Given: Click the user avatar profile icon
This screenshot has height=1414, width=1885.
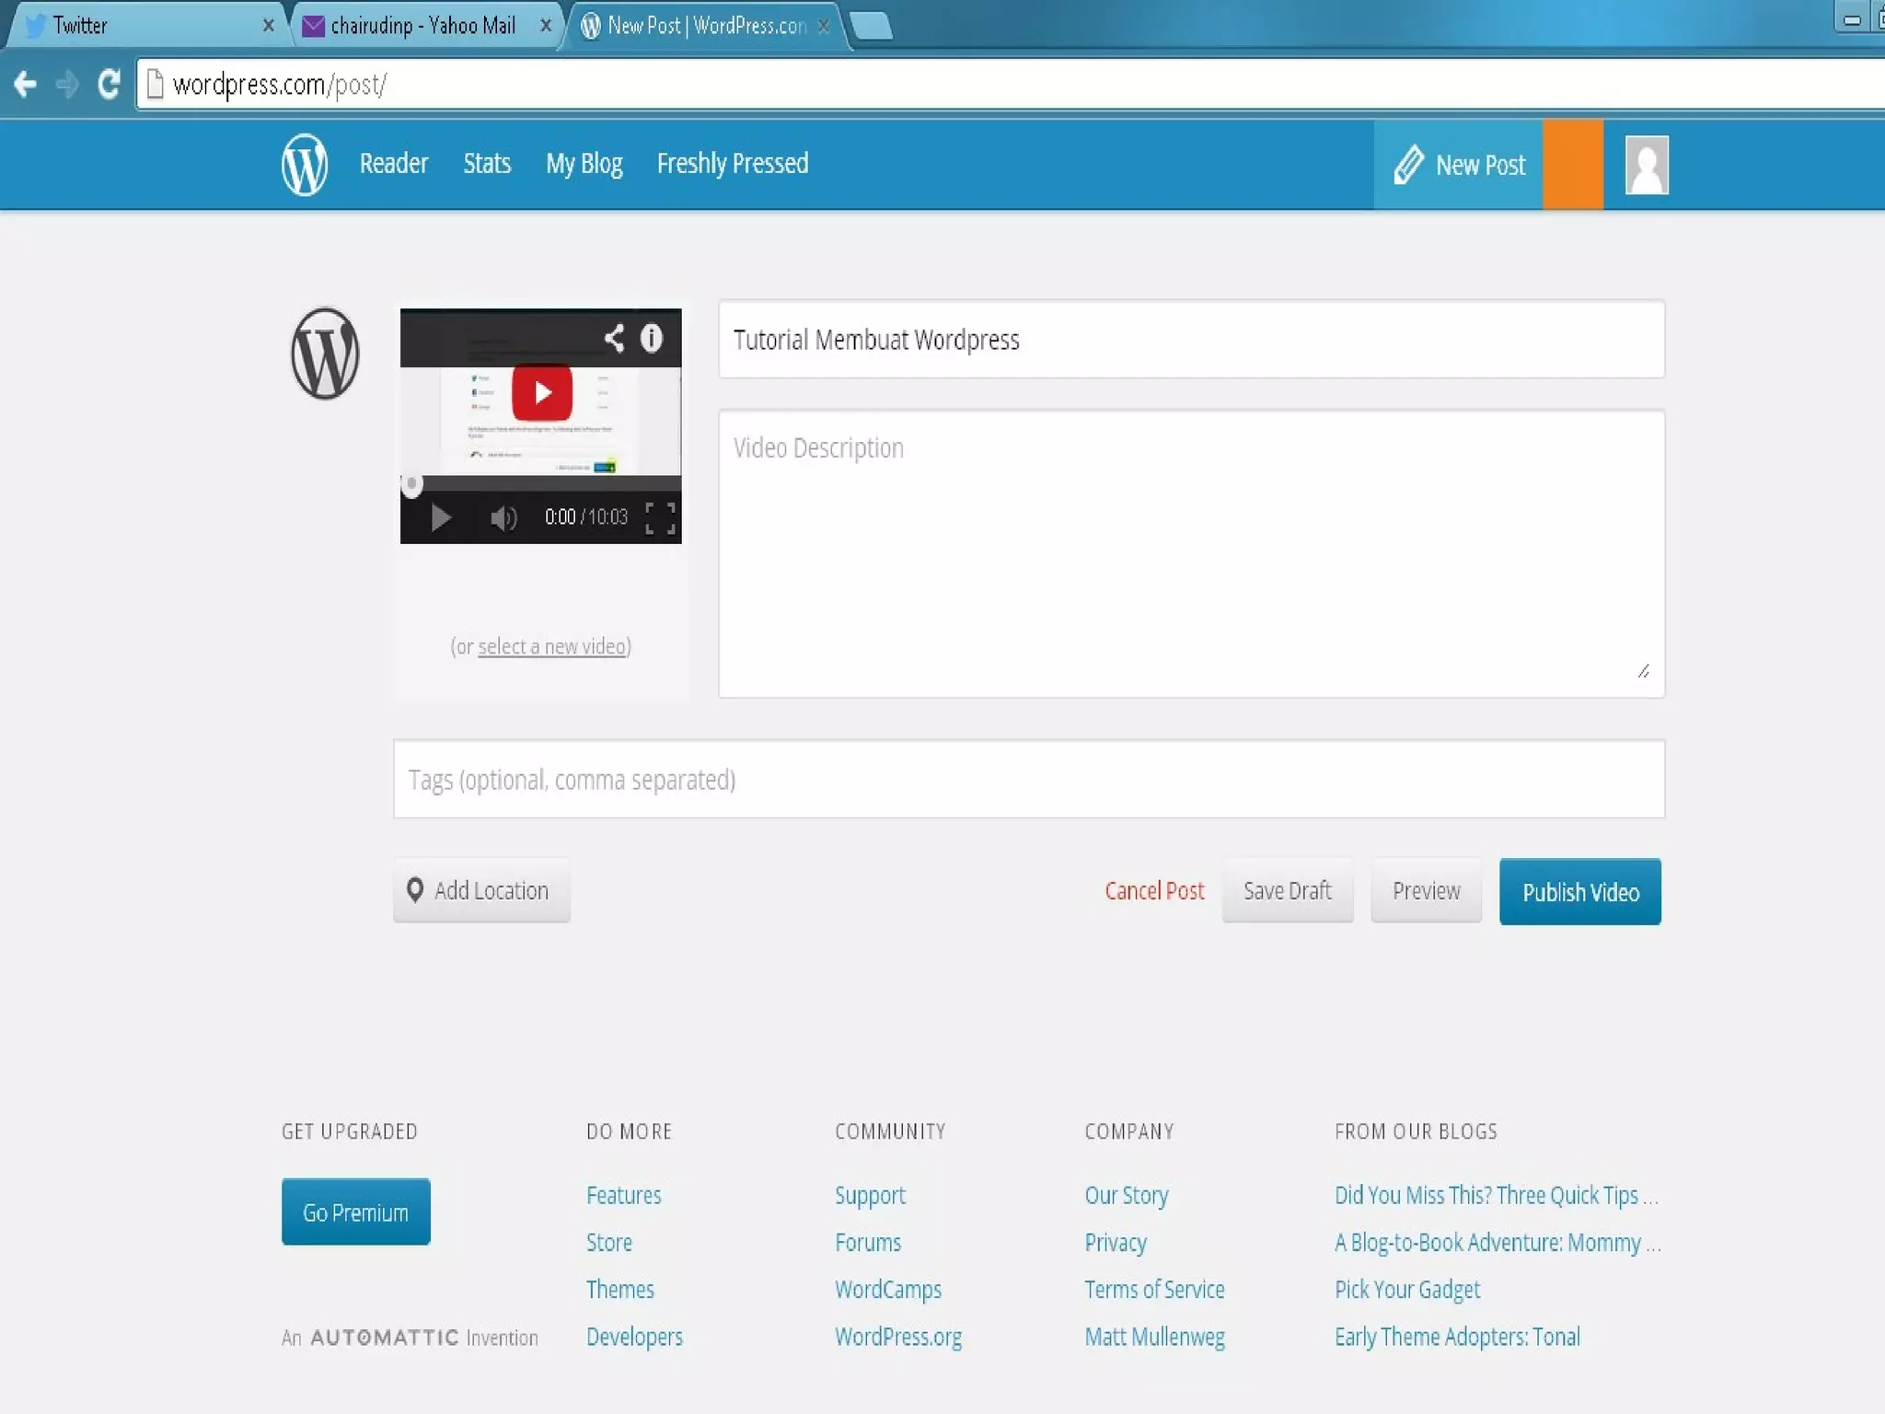Looking at the screenshot, I should point(1646,165).
